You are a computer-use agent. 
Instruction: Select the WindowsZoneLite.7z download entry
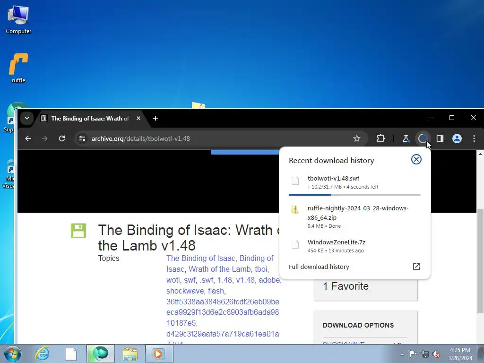[354, 246]
